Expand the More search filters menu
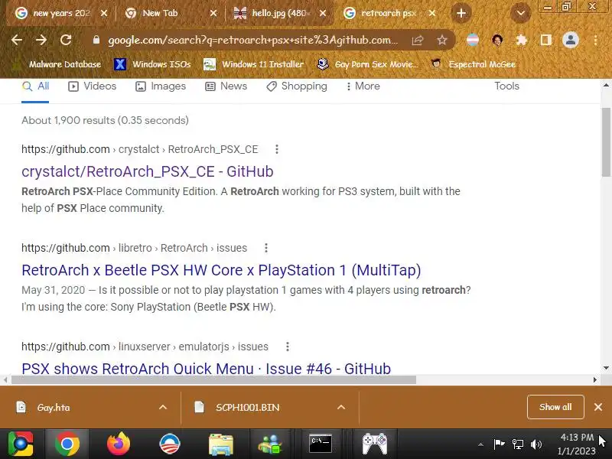Screen dimensions: 612x459 pos(363,86)
